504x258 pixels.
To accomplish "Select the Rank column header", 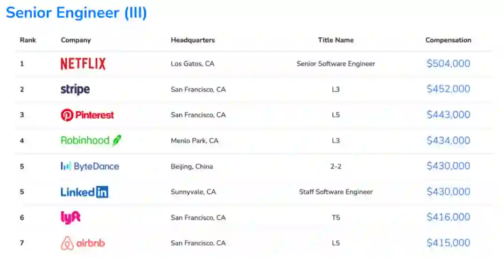I will tap(28, 40).
